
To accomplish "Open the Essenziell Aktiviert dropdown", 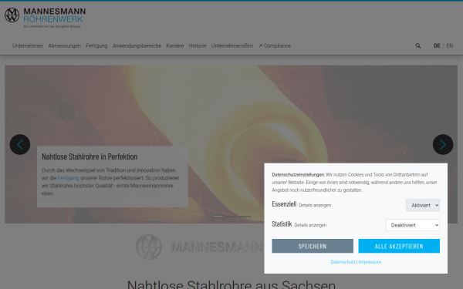I will 423,205.
